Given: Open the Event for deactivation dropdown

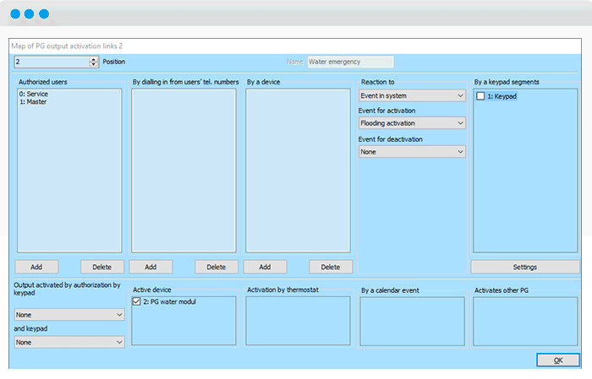Looking at the screenshot, I should tap(412, 152).
